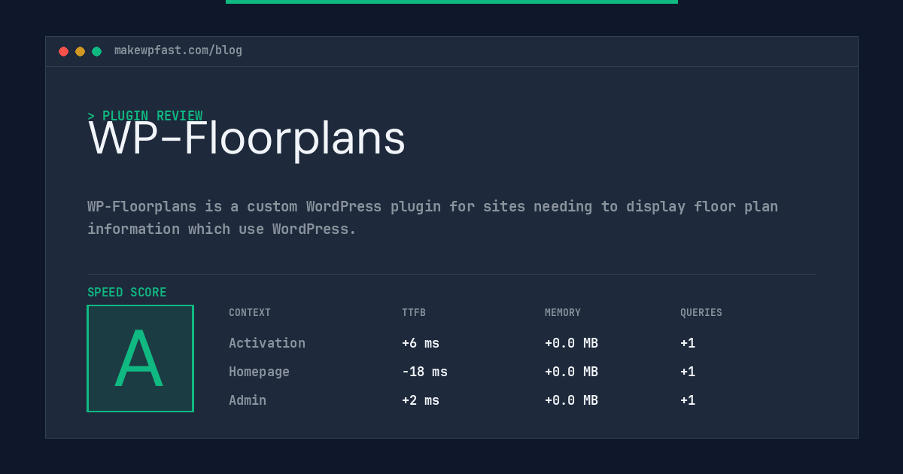Click the Activation queries '+1' value

coord(688,343)
